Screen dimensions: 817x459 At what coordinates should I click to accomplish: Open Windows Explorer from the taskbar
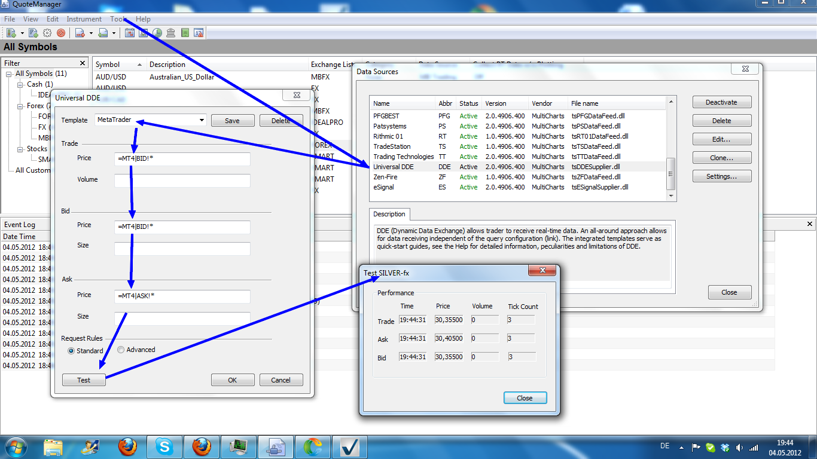53,447
